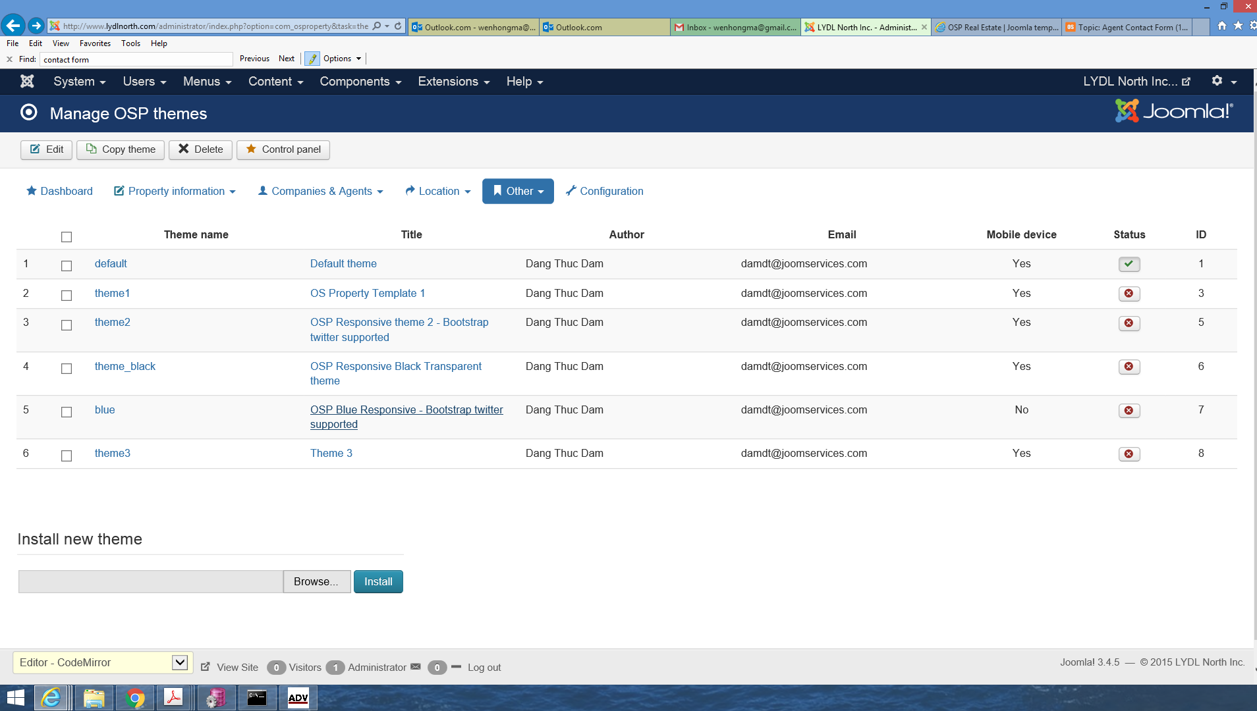Open the Windows Start button
This screenshot has width=1257, height=711.
tap(15, 698)
